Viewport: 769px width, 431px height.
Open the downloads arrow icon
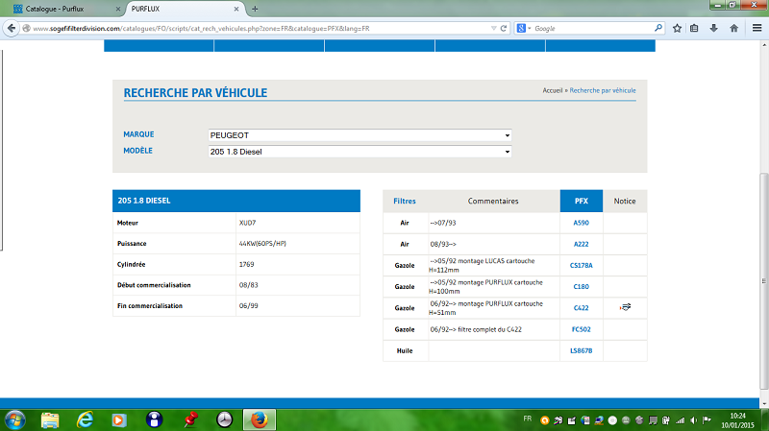[713, 29]
